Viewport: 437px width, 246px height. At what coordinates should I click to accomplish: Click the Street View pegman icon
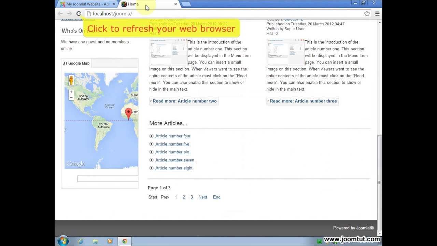71,80
